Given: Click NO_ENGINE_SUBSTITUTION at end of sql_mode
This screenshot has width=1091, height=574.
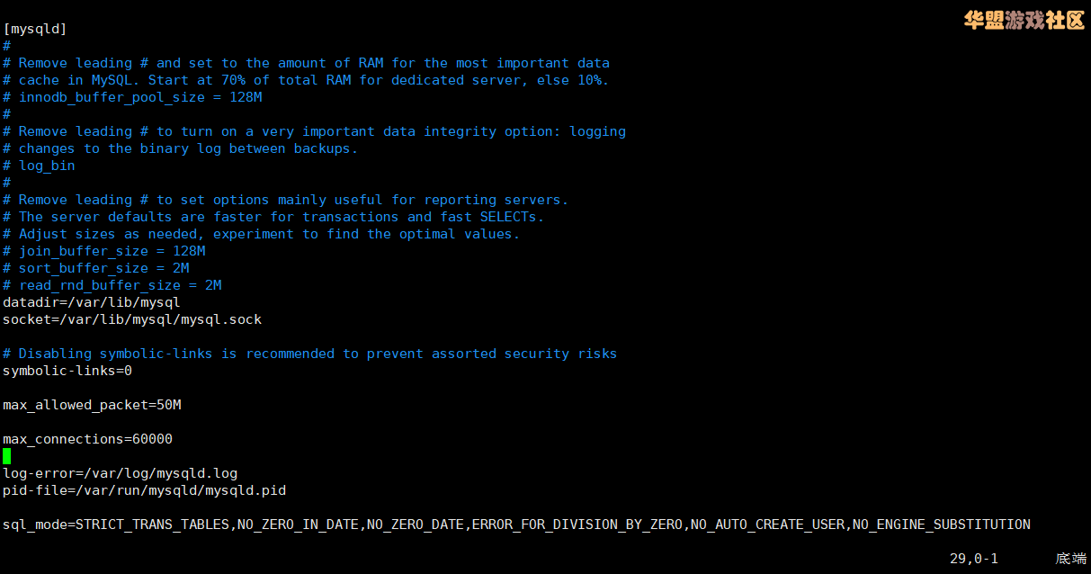Looking at the screenshot, I should [x=942, y=525].
